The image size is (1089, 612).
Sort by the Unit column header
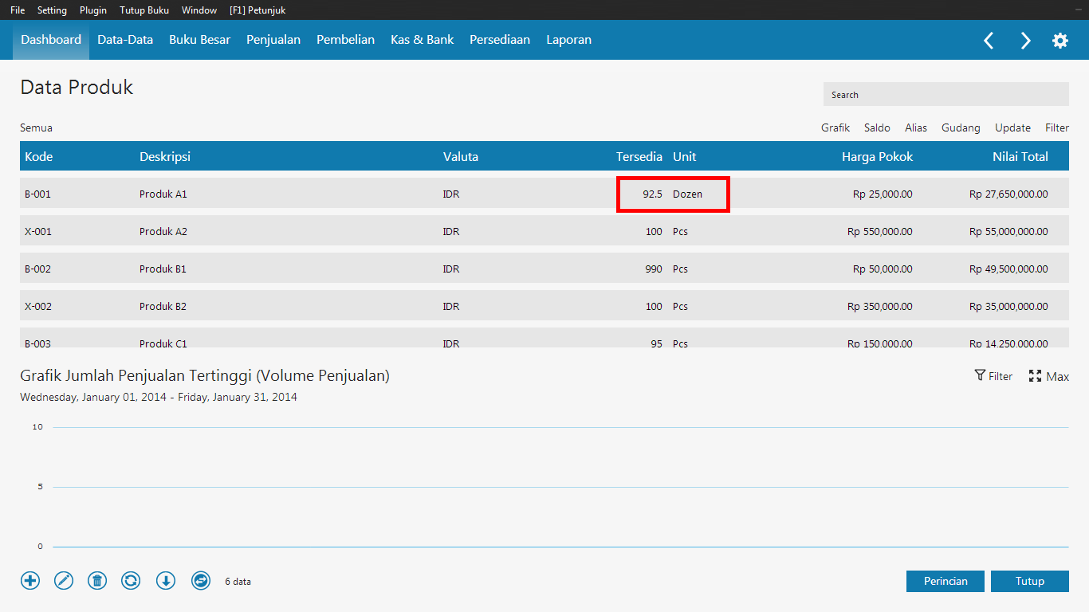[684, 156]
